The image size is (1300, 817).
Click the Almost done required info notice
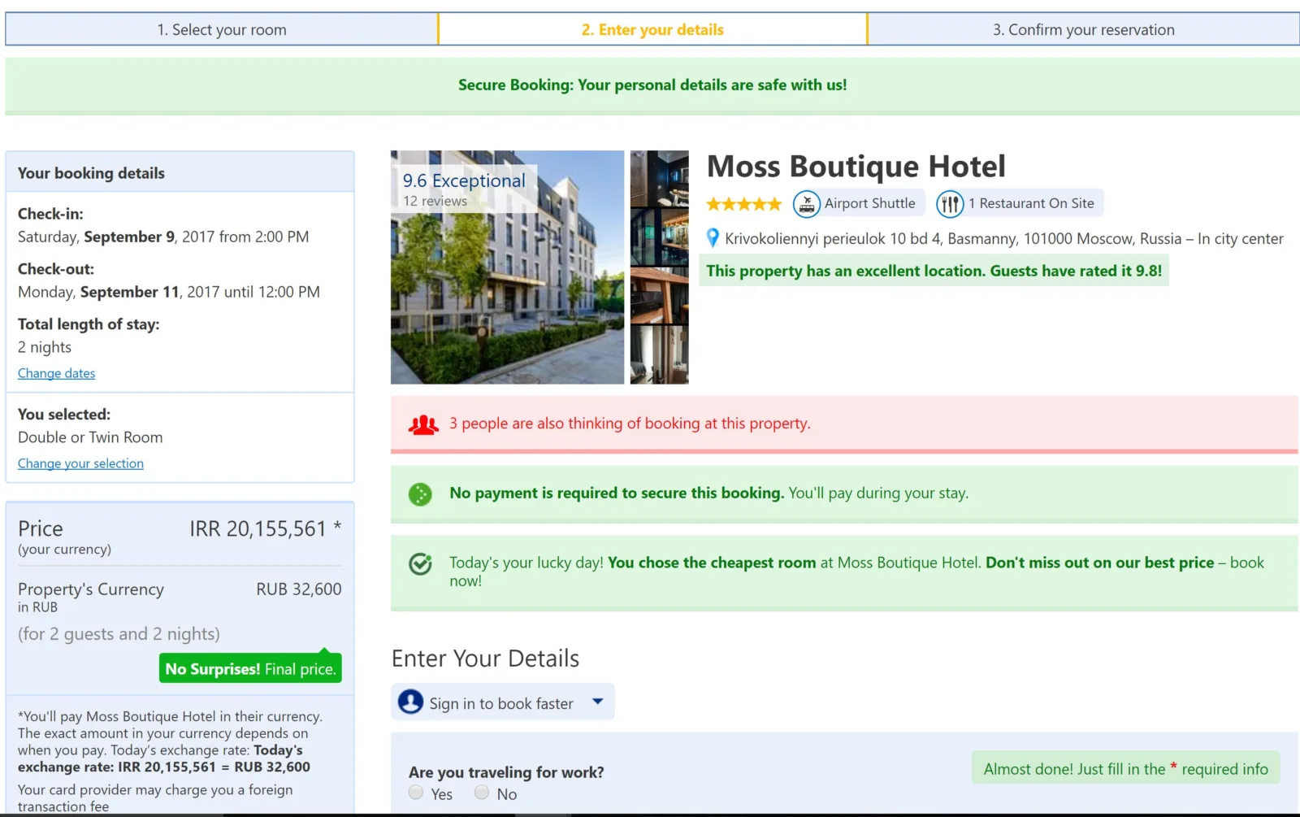(x=1126, y=768)
